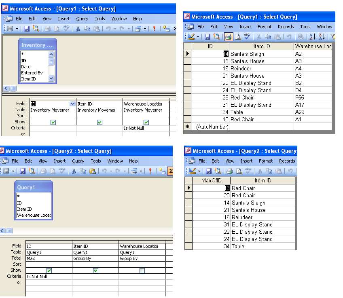Image resolution: width=343 pixels, height=298 pixels.
Task: Click Datasheet View icon in Query1 design toolbar
Action: pyautogui.click(x=10, y=29)
